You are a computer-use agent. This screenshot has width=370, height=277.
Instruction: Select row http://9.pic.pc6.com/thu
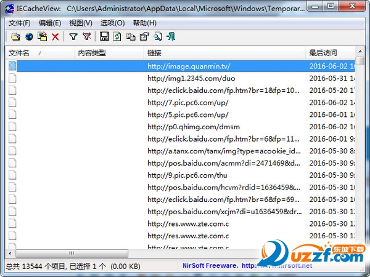[x=180, y=175]
